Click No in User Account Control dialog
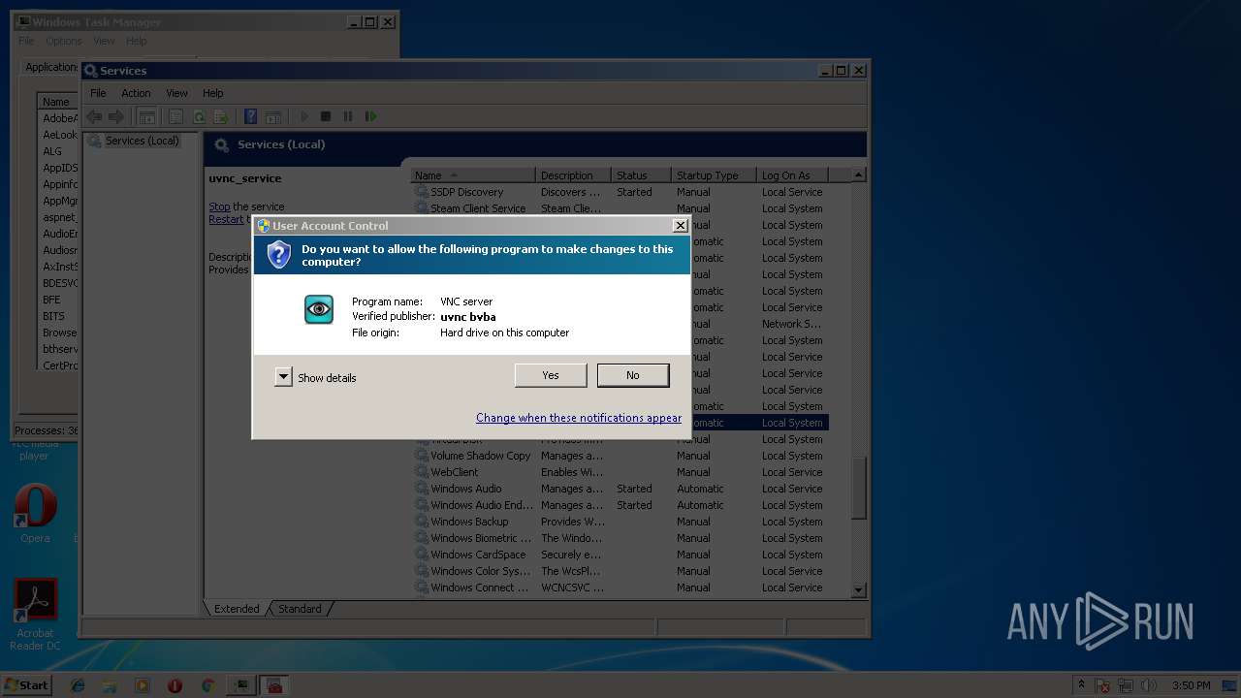Viewport: 1241px width, 698px height. (633, 375)
